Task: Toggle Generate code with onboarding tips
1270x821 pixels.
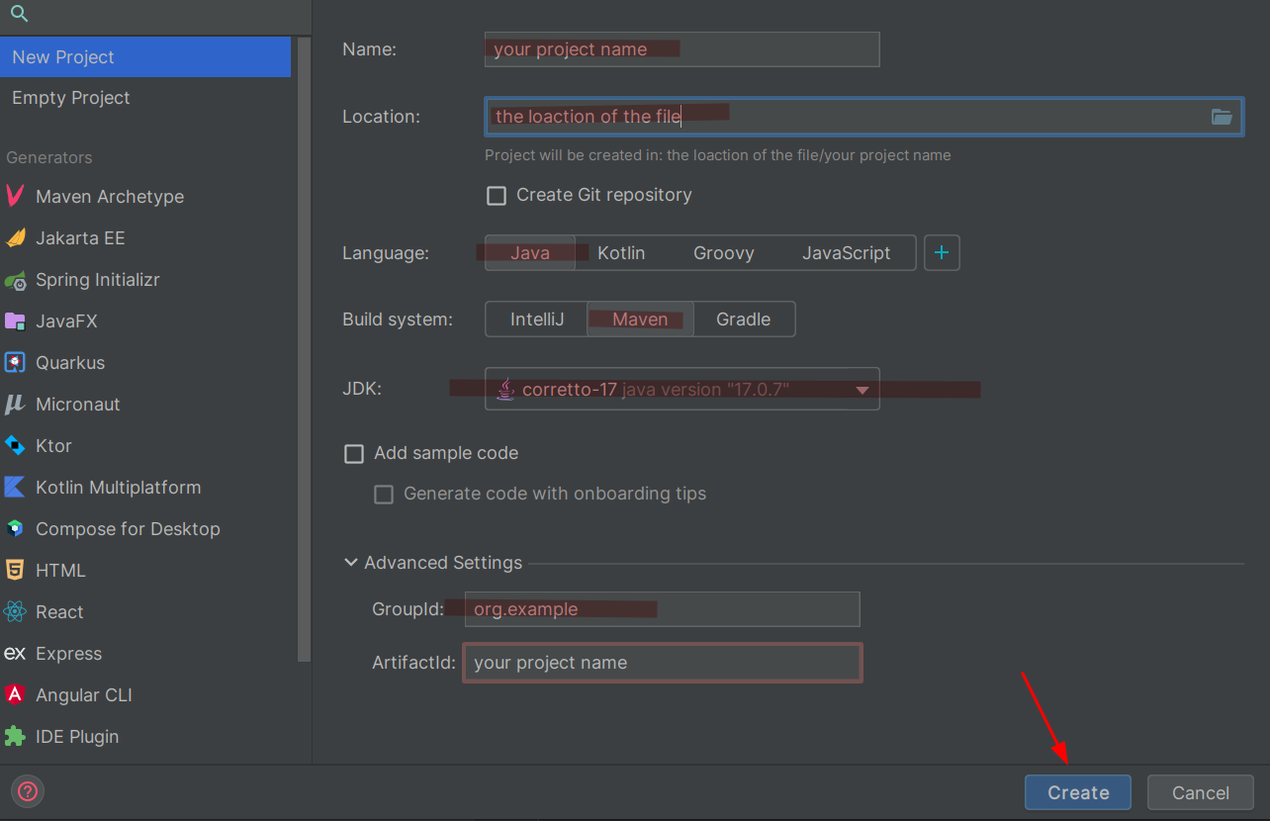Action: [384, 495]
